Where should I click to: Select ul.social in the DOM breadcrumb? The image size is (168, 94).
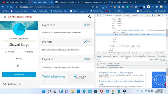coord(146,53)
